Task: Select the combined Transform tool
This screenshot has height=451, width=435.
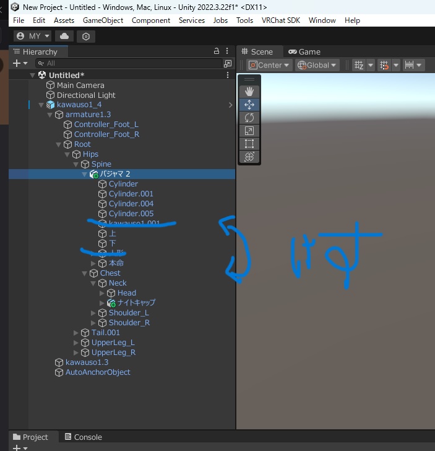Action: 249,157
